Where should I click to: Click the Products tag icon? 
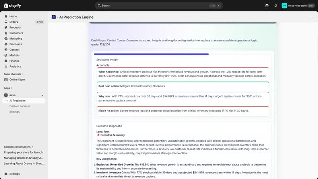pyautogui.click(x=6, y=27)
